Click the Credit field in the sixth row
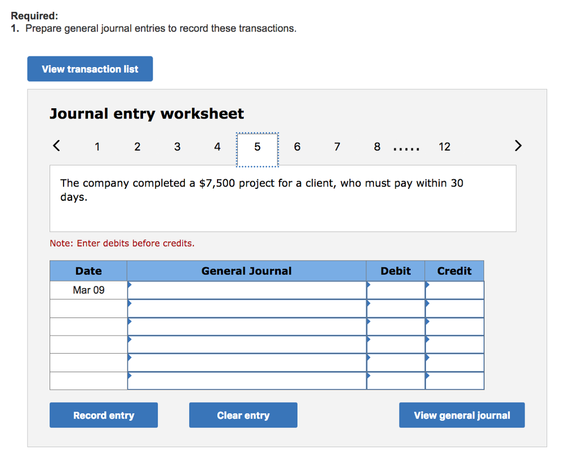 click(x=455, y=381)
